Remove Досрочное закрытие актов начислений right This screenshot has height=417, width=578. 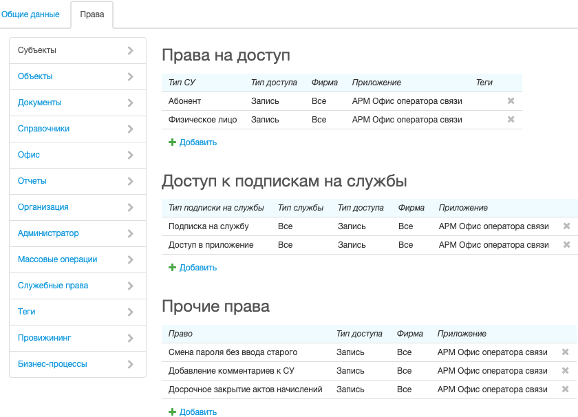pos(565,389)
